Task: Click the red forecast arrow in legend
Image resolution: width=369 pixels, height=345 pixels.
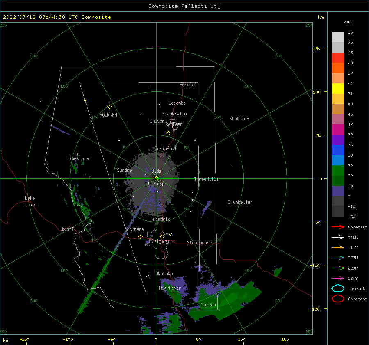Action: [338, 227]
